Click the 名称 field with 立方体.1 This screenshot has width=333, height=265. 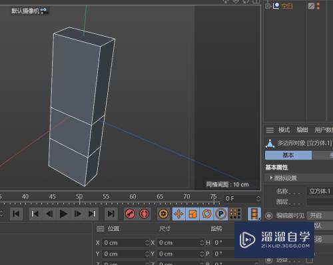pyautogui.click(x=320, y=191)
